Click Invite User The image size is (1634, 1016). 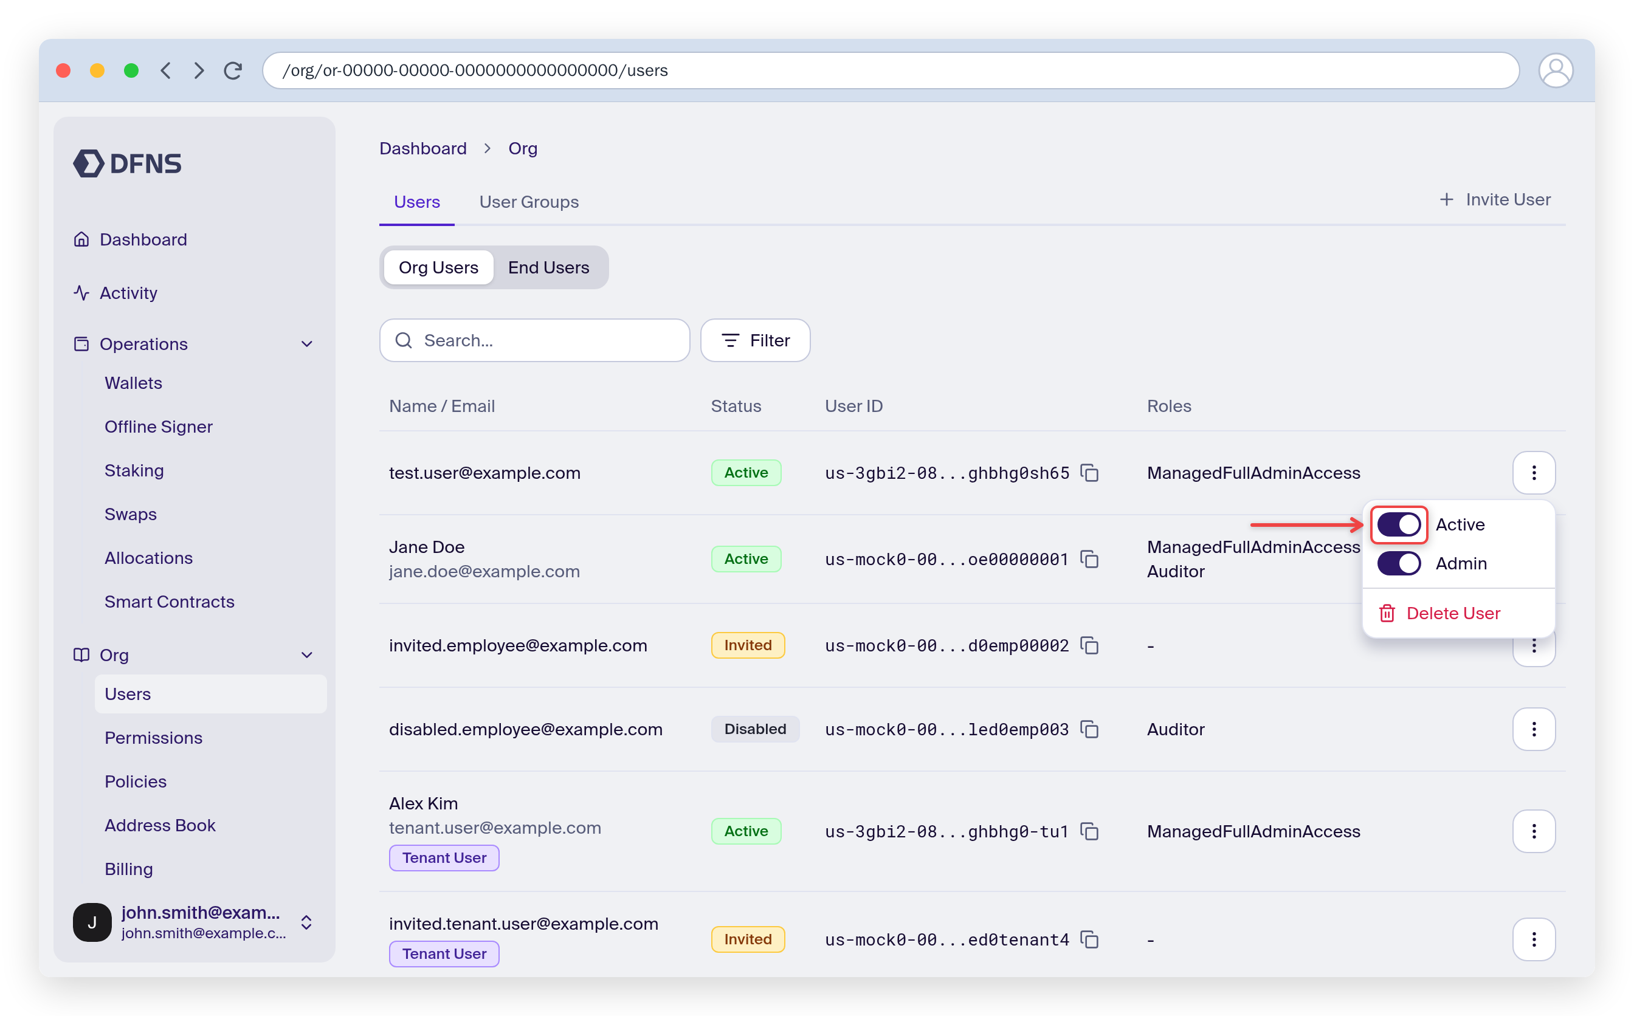(x=1495, y=199)
